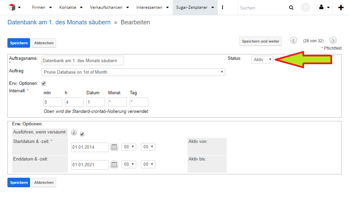Edit the Auftragsname text field
Image resolution: width=349 pixels, height=197 pixels.
(x=82, y=60)
